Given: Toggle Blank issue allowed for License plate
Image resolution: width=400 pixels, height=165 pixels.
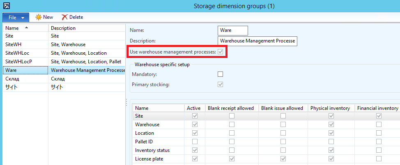Looking at the screenshot, I should click(x=283, y=159).
